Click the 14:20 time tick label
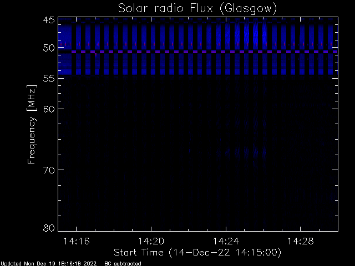This screenshot has height=266, width=355. (x=151, y=241)
